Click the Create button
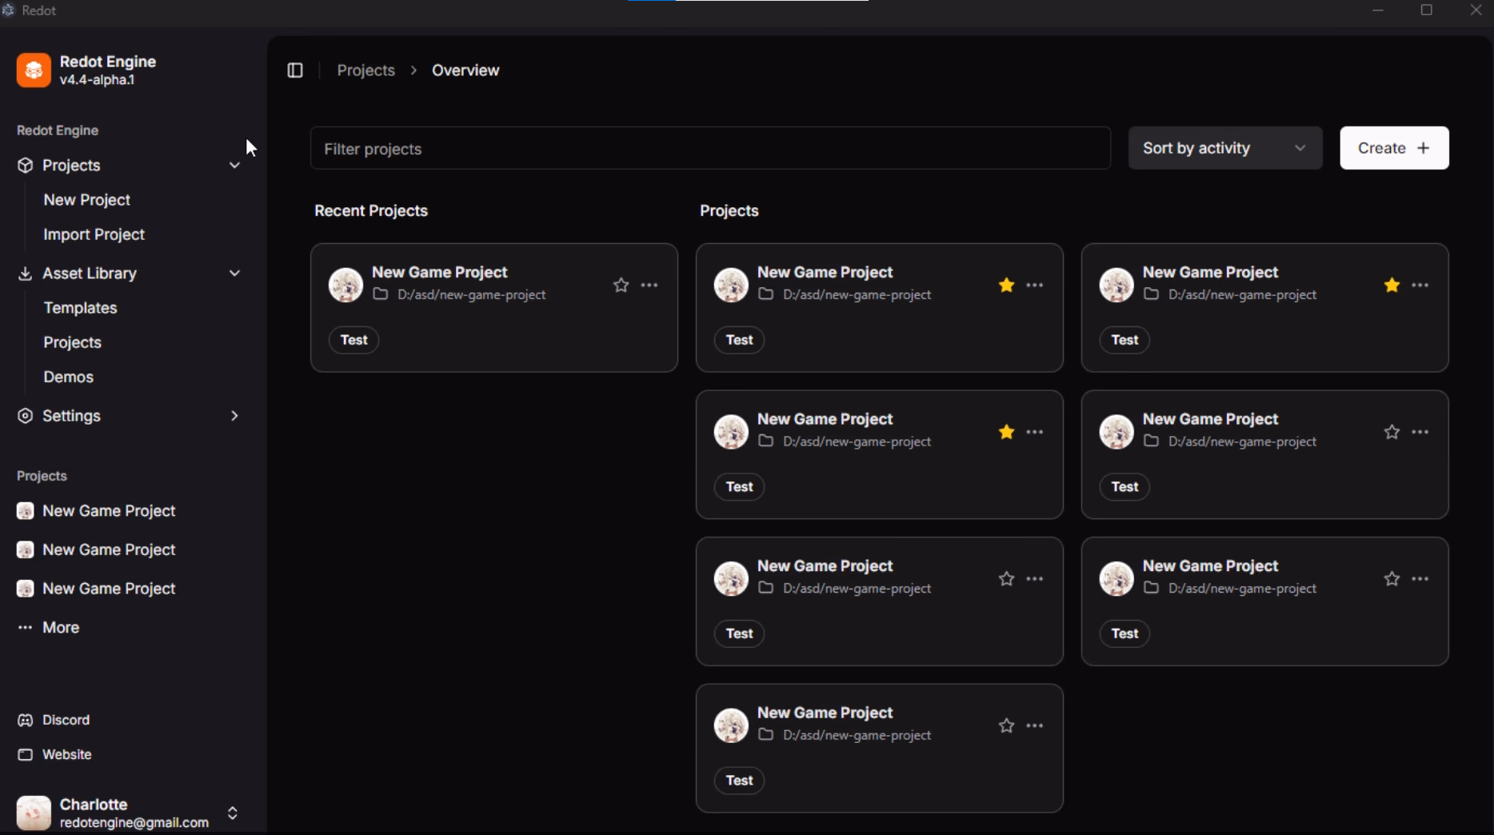This screenshot has height=835, width=1494. (1393, 148)
